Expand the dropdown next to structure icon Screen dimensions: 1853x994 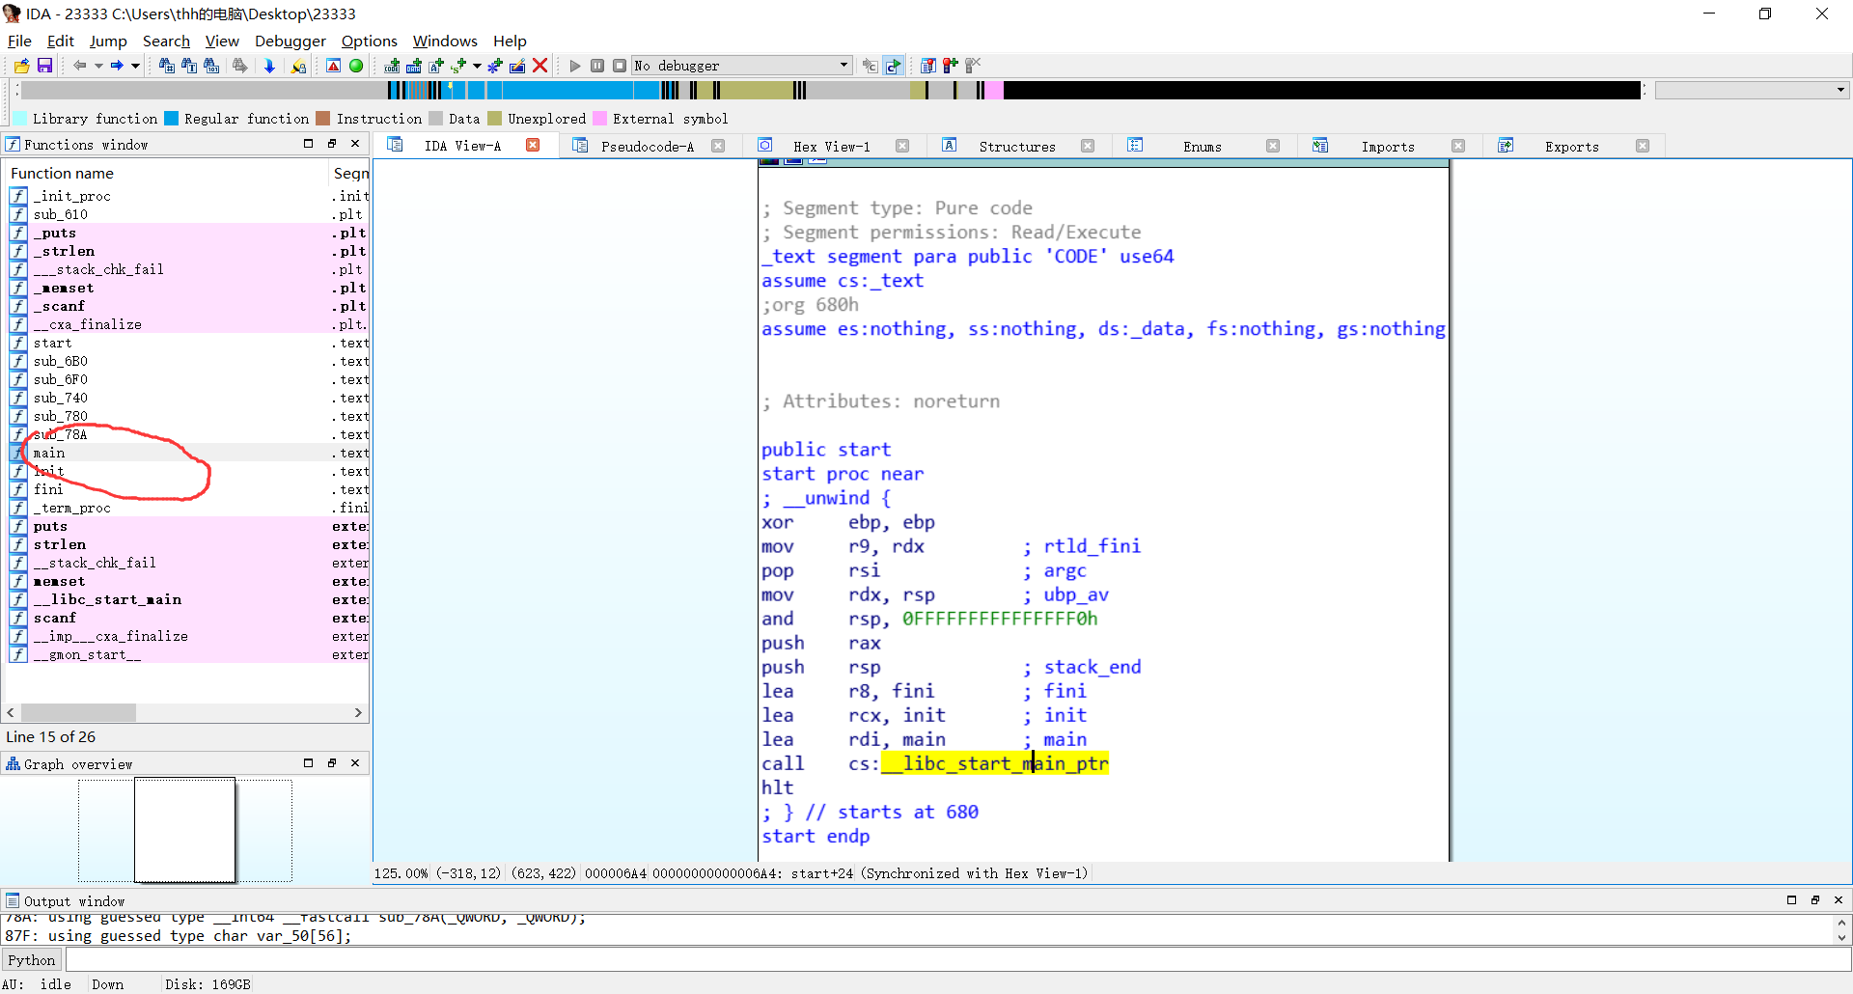[477, 66]
